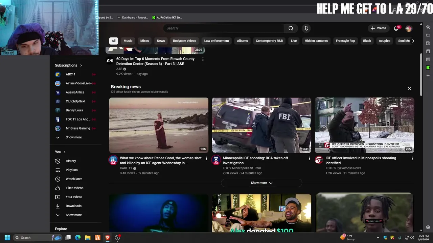Play FBI Minneapolis ICE shooting thumbnail

click(261, 125)
